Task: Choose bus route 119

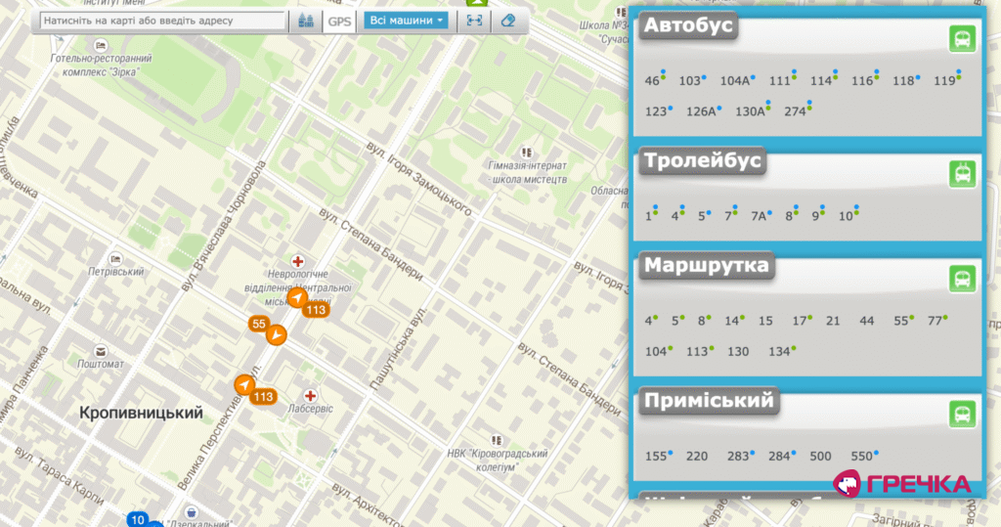Action: (946, 80)
